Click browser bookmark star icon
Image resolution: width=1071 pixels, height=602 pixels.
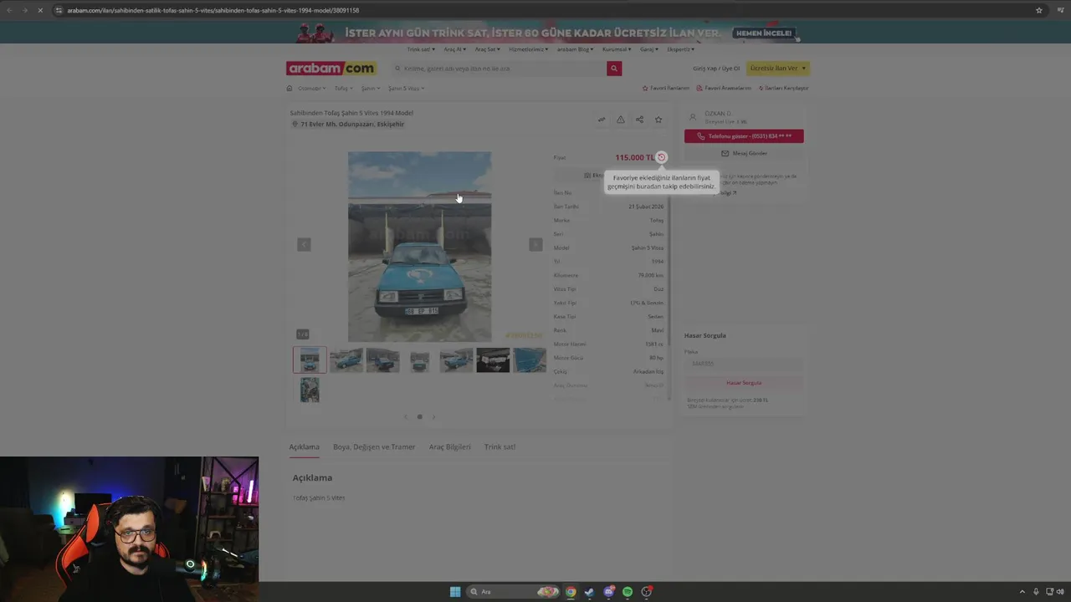tap(1039, 10)
